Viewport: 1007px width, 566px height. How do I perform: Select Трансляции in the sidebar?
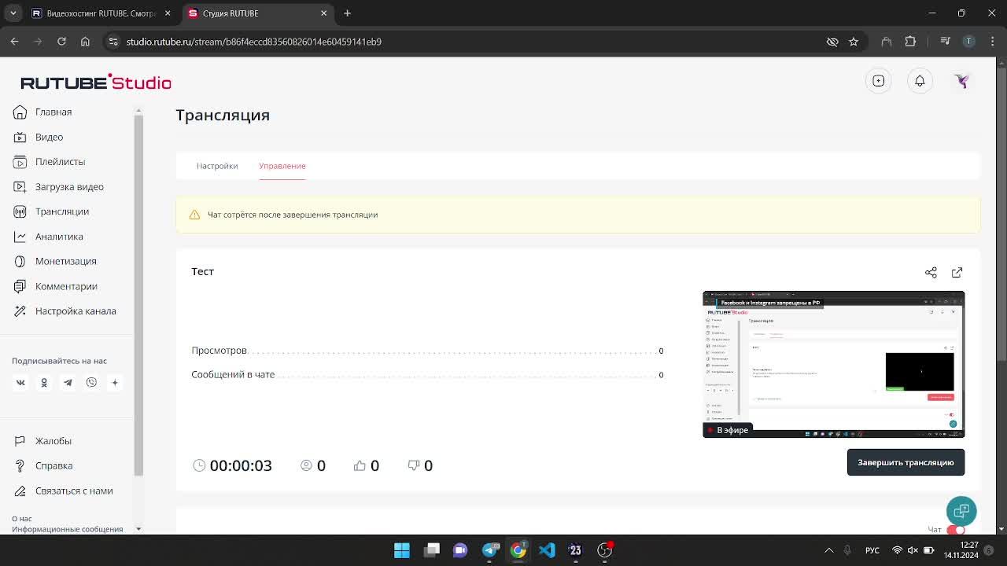click(51, 211)
